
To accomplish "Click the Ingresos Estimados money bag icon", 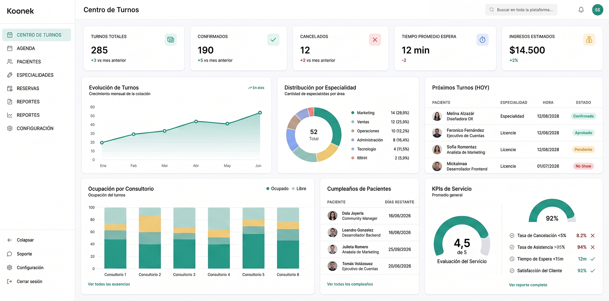I will point(589,40).
